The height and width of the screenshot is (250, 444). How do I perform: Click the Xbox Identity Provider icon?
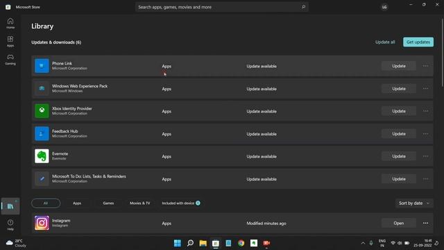(42, 111)
